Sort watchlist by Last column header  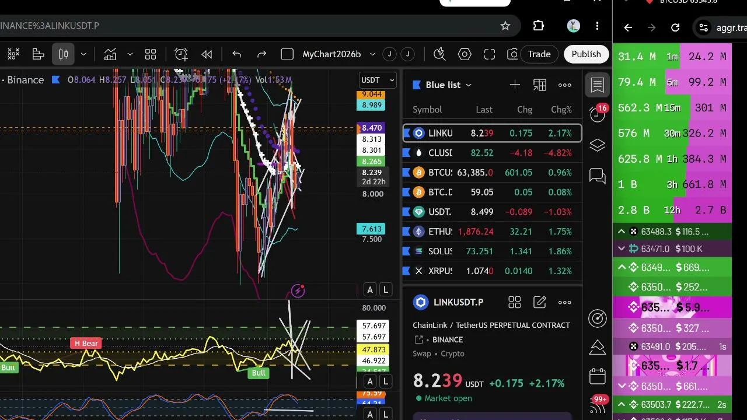pyautogui.click(x=484, y=110)
